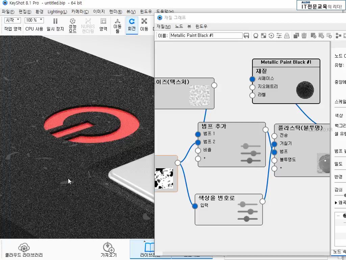This screenshot has height=260, width=346.
Task: Select the 색상을 번호로 node title
Action: tap(217, 198)
